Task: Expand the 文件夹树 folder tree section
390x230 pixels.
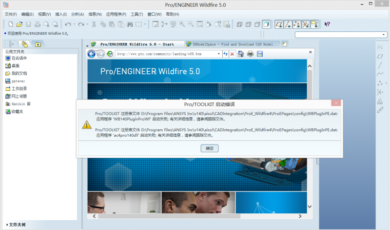Action: (x=16, y=225)
